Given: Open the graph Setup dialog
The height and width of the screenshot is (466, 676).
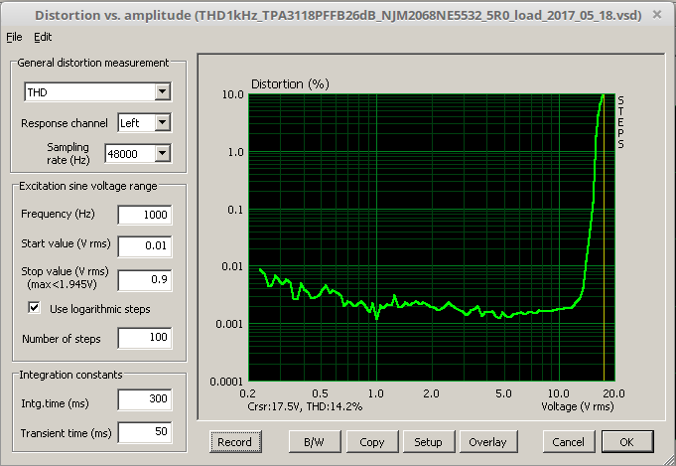Looking at the screenshot, I should tap(428, 441).
